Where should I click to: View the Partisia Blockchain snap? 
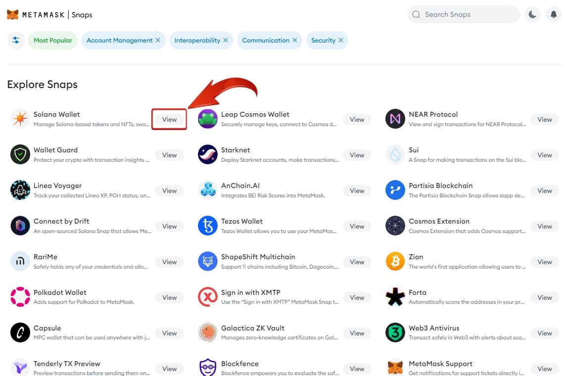(x=544, y=190)
